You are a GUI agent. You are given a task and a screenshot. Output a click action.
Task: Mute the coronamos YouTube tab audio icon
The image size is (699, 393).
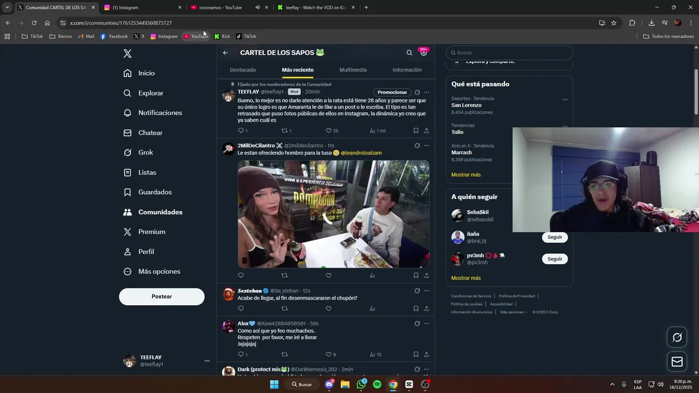point(257,8)
